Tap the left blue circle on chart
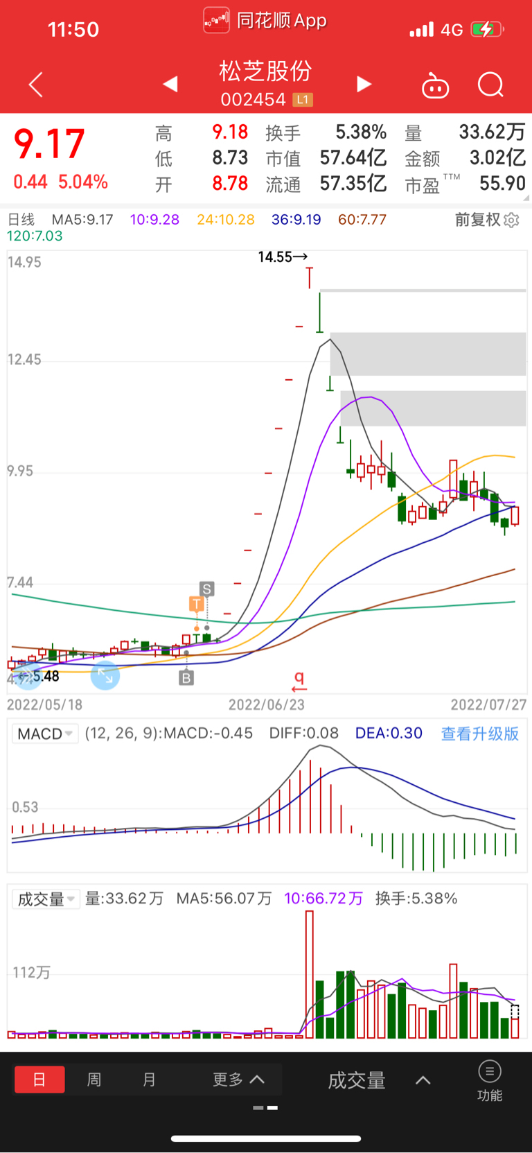The height and width of the screenshot is (1153, 532). tap(28, 675)
